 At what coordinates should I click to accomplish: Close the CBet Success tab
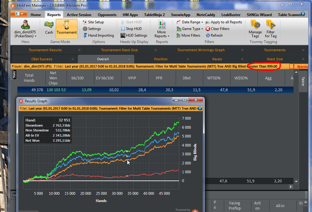tap(73, 59)
